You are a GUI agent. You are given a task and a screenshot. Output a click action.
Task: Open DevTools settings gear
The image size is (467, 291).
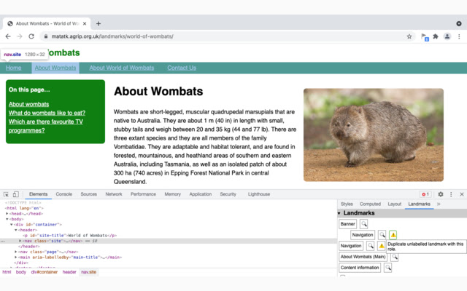click(x=440, y=194)
